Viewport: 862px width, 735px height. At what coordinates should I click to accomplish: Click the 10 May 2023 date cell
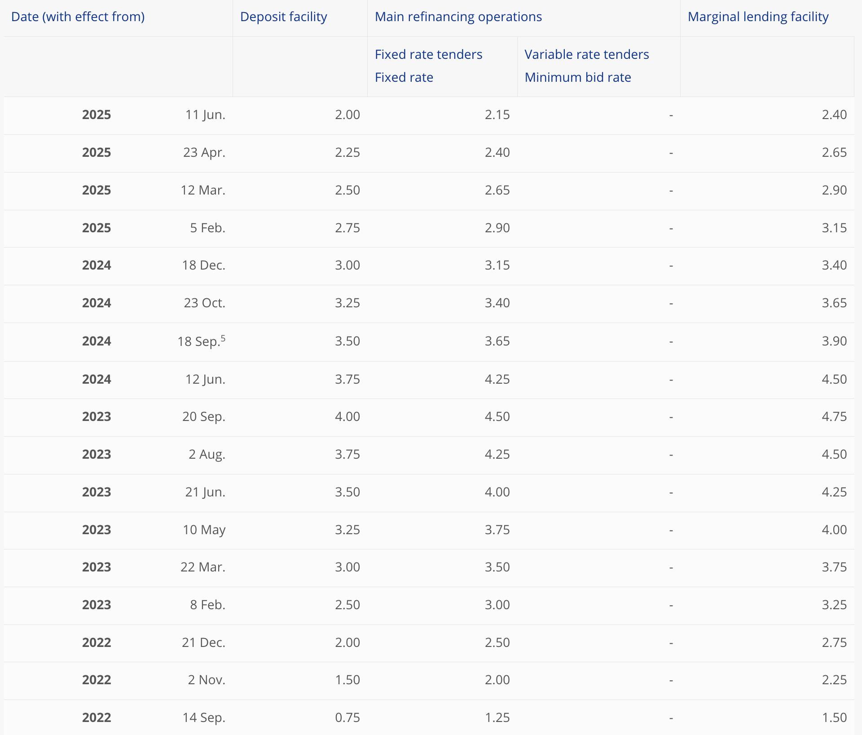204,530
